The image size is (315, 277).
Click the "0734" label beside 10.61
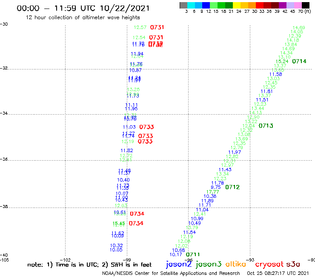pos(137,214)
